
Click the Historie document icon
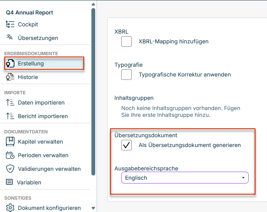(x=10, y=77)
